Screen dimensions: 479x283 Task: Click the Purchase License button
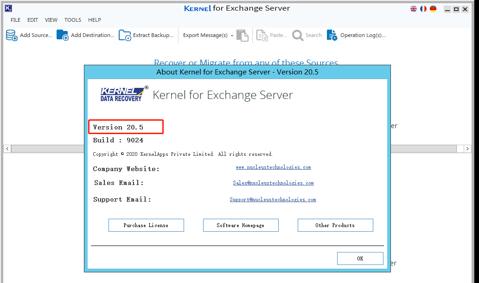[147, 225]
